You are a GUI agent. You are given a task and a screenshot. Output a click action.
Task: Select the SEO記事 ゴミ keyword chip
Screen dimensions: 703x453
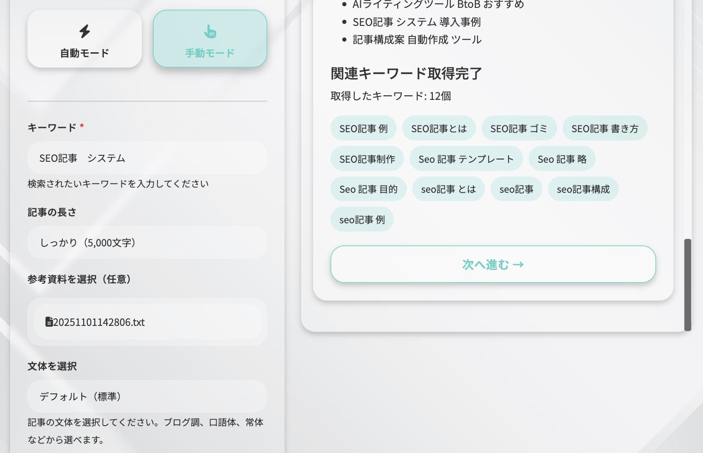click(x=519, y=128)
